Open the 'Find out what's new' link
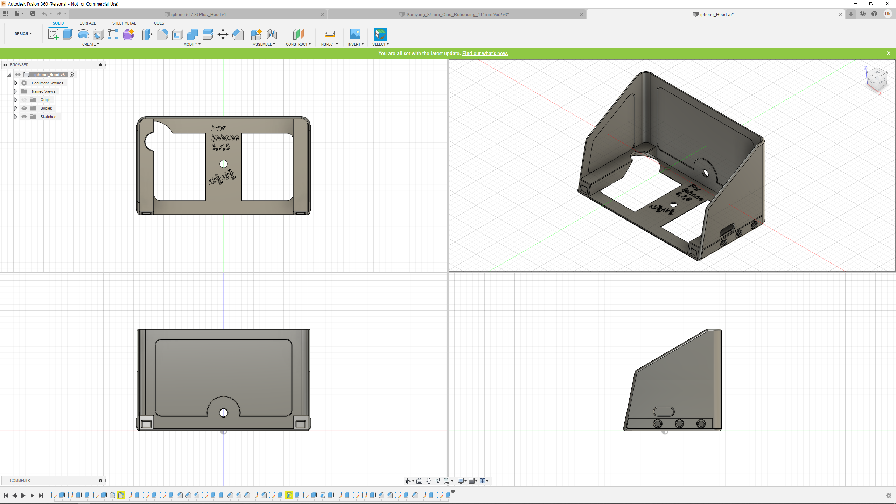 pos(485,53)
